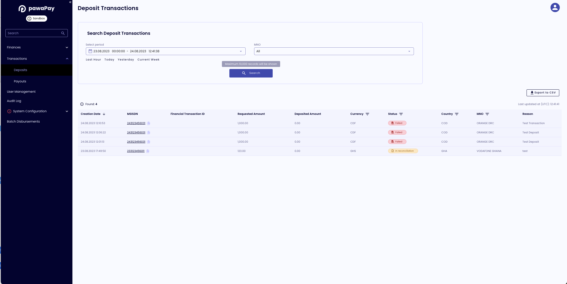Image resolution: width=567 pixels, height=284 pixels.
Task: Go to Audit Log page
Action: tap(14, 101)
